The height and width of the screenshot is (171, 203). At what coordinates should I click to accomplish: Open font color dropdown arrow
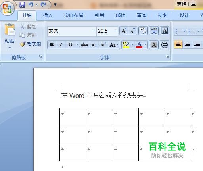(145, 45)
